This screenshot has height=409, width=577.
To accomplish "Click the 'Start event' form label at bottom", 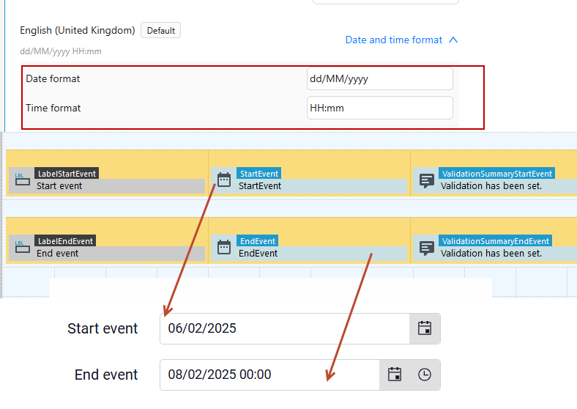I will pos(103,328).
